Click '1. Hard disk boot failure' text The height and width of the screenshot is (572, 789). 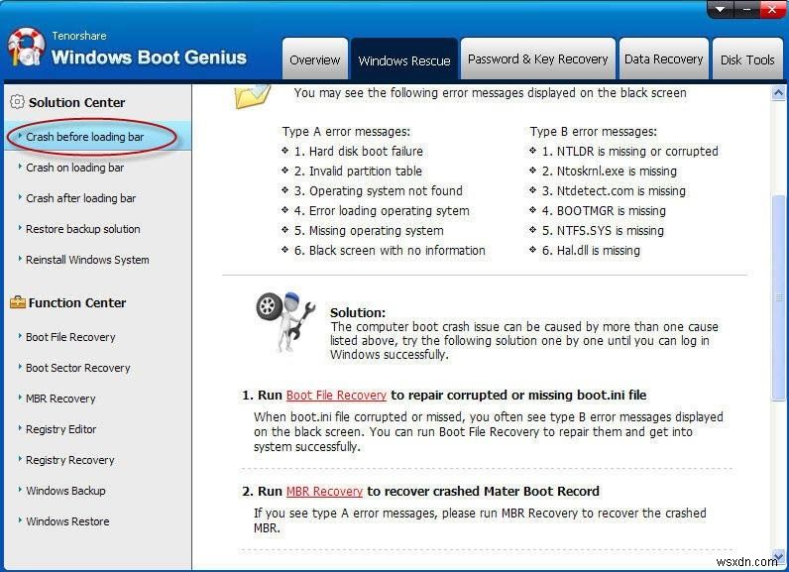point(358,152)
